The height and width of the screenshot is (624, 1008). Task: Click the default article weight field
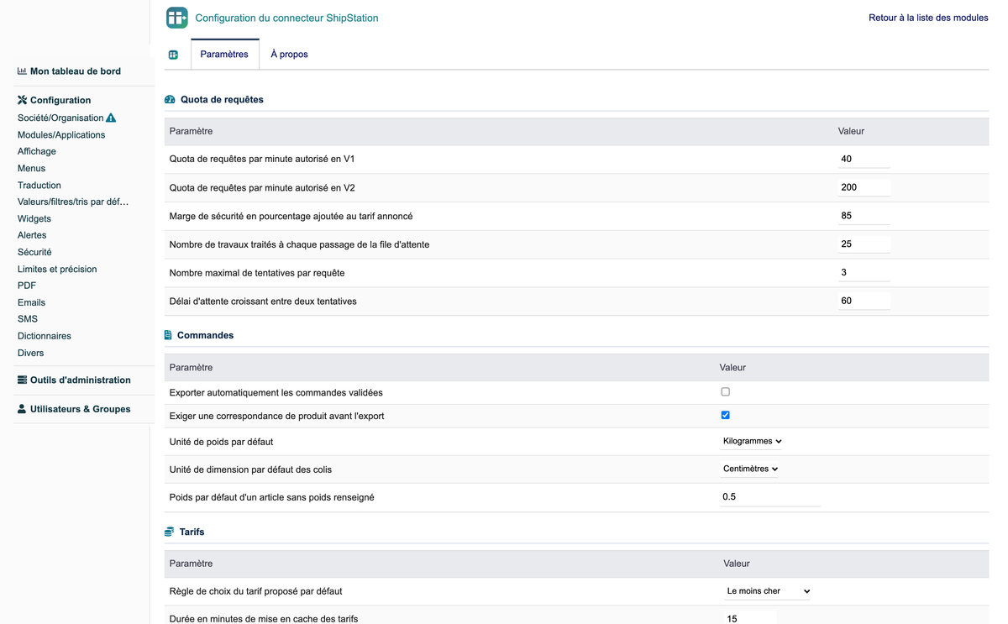[x=770, y=497]
